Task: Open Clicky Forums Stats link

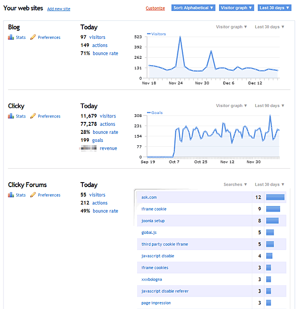Action: [21, 195]
